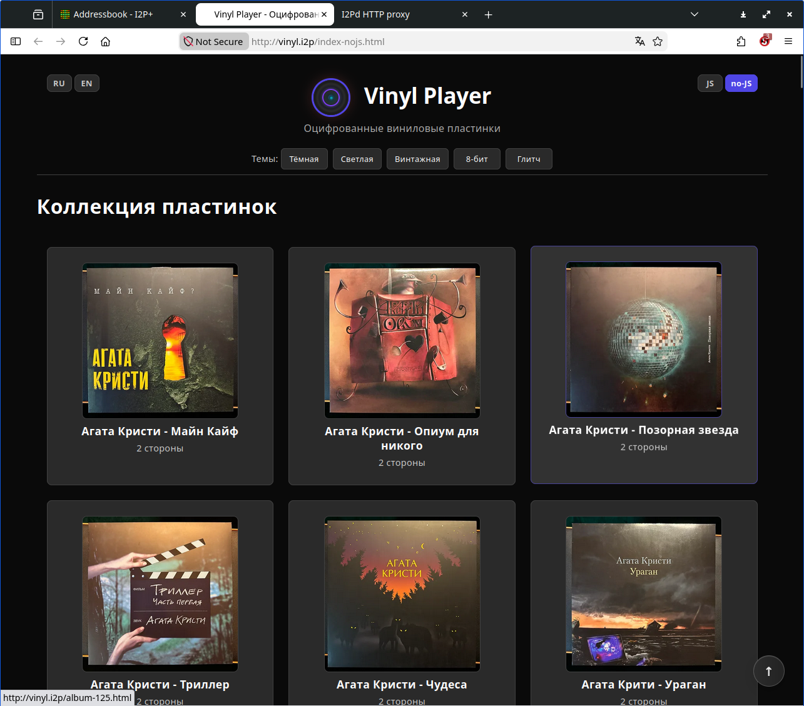Click the scroll-to-top arrow button
Image resolution: width=804 pixels, height=706 pixels.
[x=769, y=671]
